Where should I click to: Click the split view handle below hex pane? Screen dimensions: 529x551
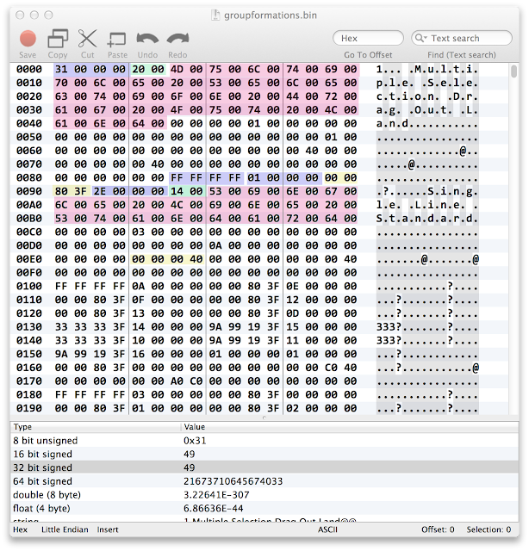tap(264, 418)
